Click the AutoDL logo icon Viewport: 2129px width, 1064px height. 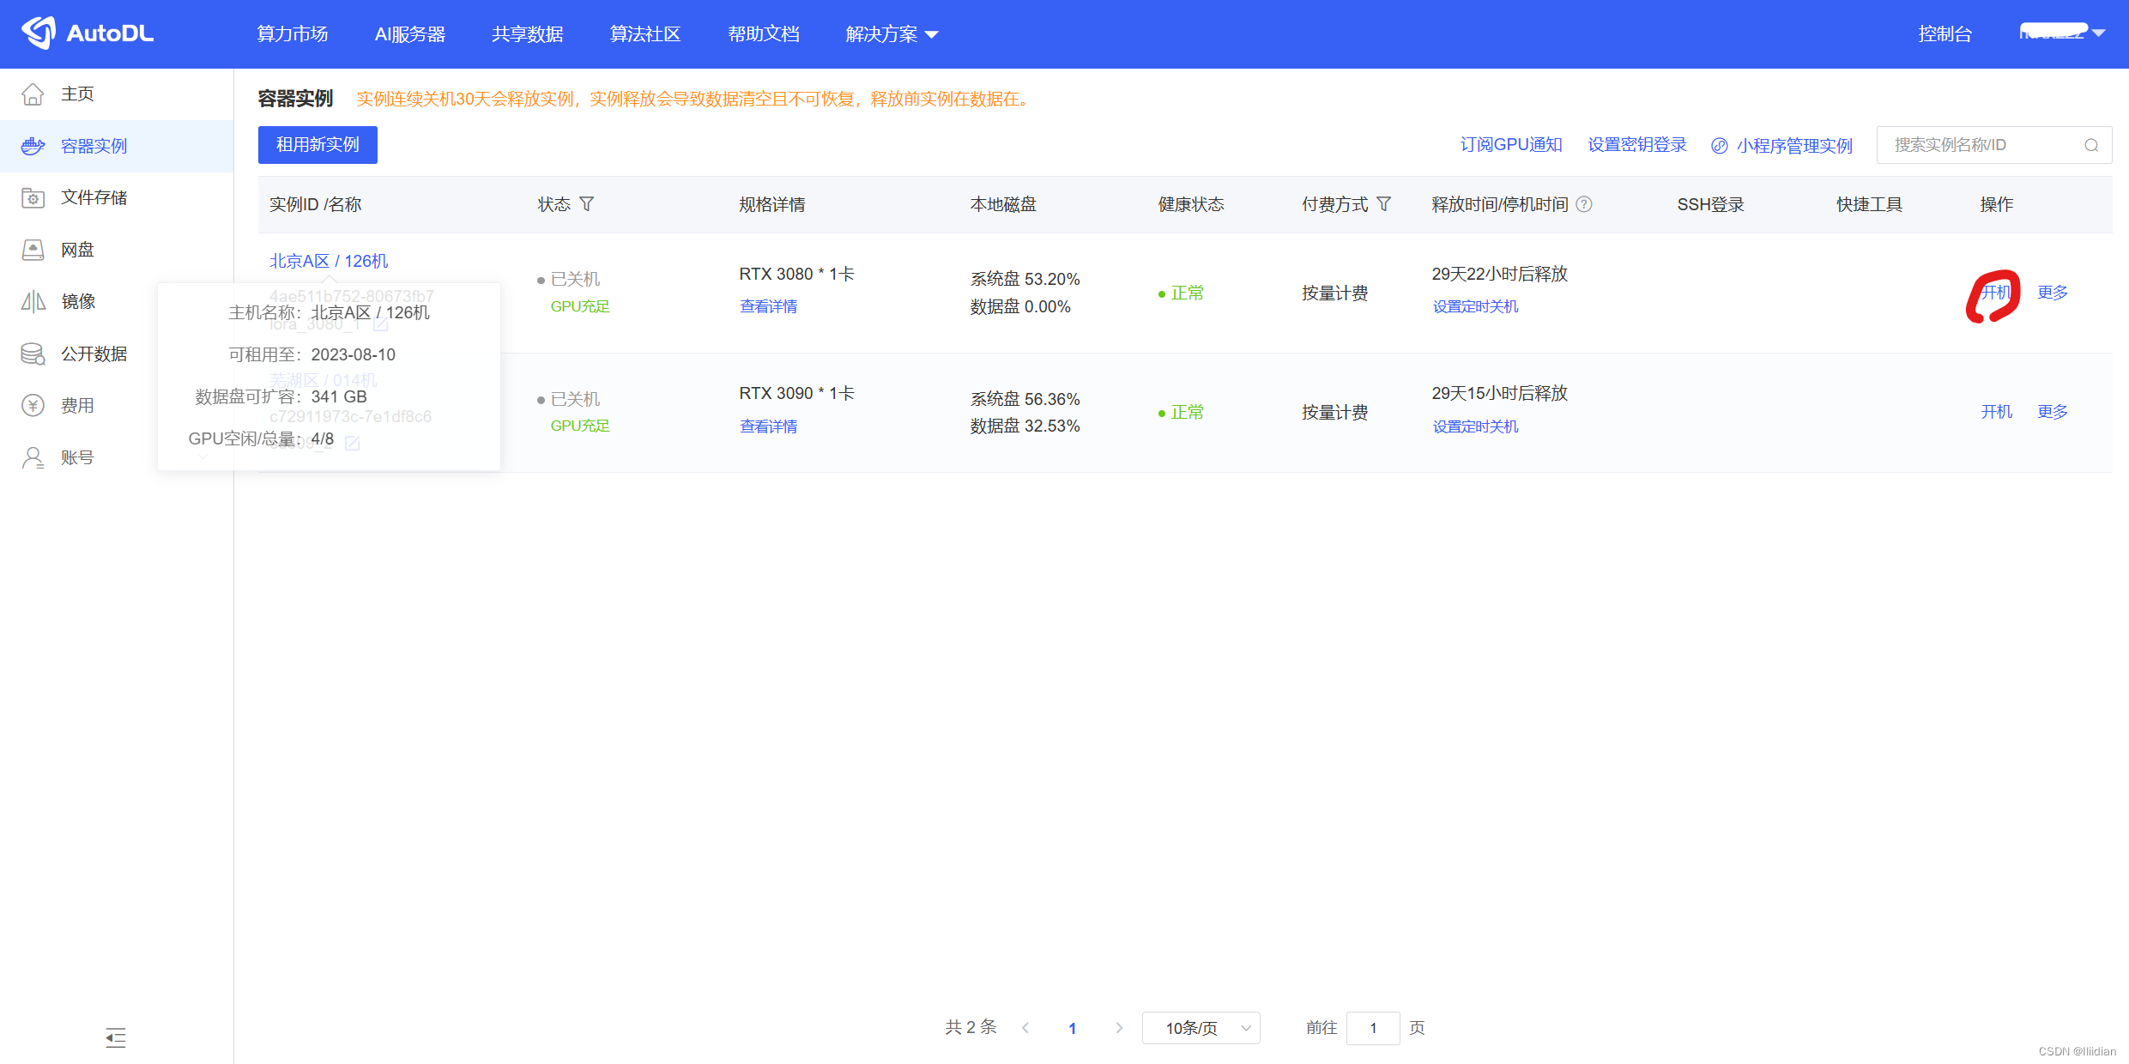pos(39,33)
